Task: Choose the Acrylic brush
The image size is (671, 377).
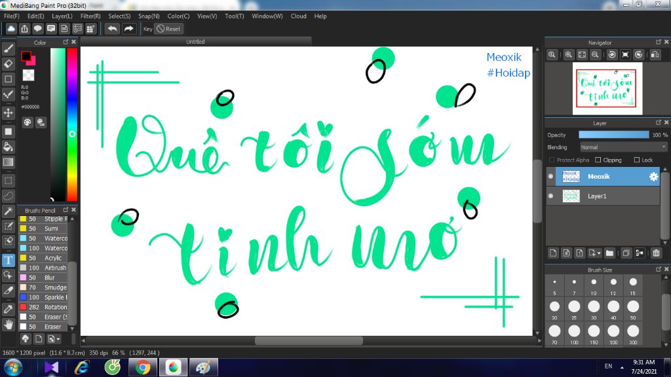Action: 44,258
